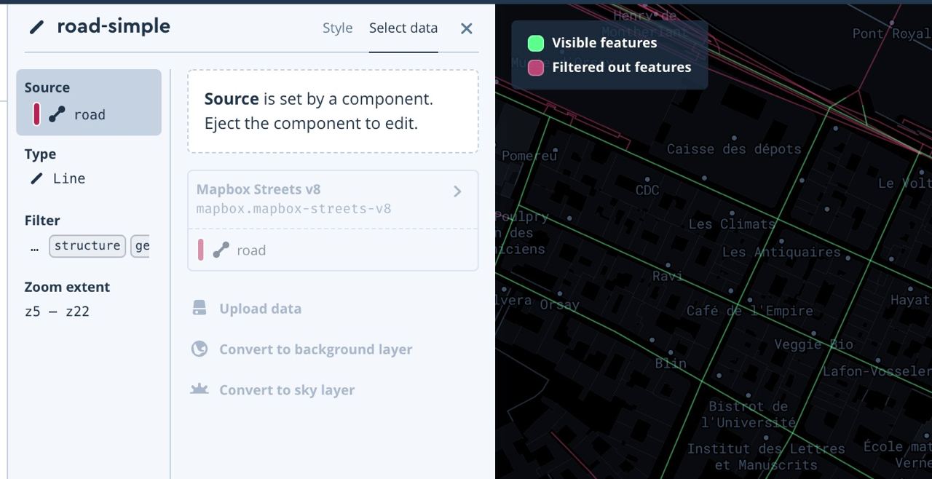Click the Upload data link
This screenshot has width=932, height=479.
point(260,309)
